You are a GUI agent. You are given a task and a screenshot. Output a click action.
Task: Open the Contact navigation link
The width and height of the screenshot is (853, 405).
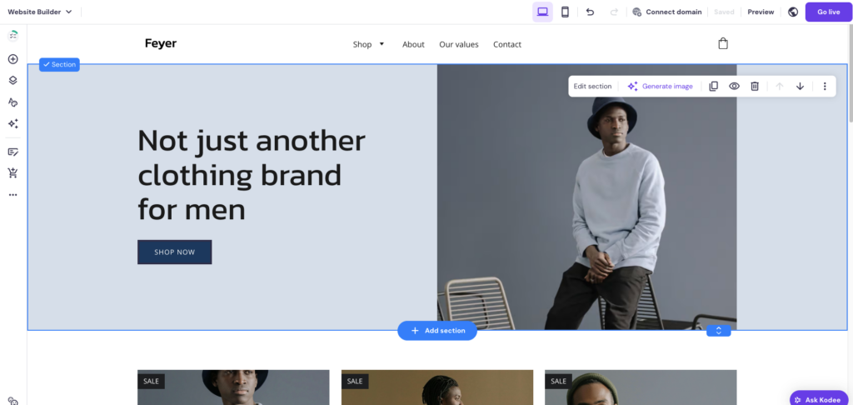click(x=507, y=45)
